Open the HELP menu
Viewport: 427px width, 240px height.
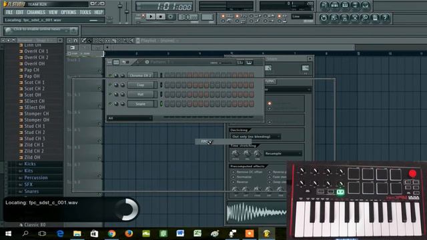[x=99, y=12]
